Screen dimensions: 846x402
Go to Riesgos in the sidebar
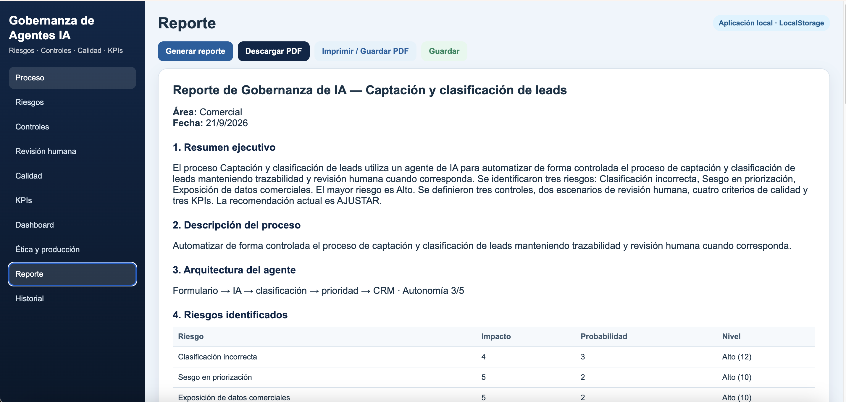[72, 102]
